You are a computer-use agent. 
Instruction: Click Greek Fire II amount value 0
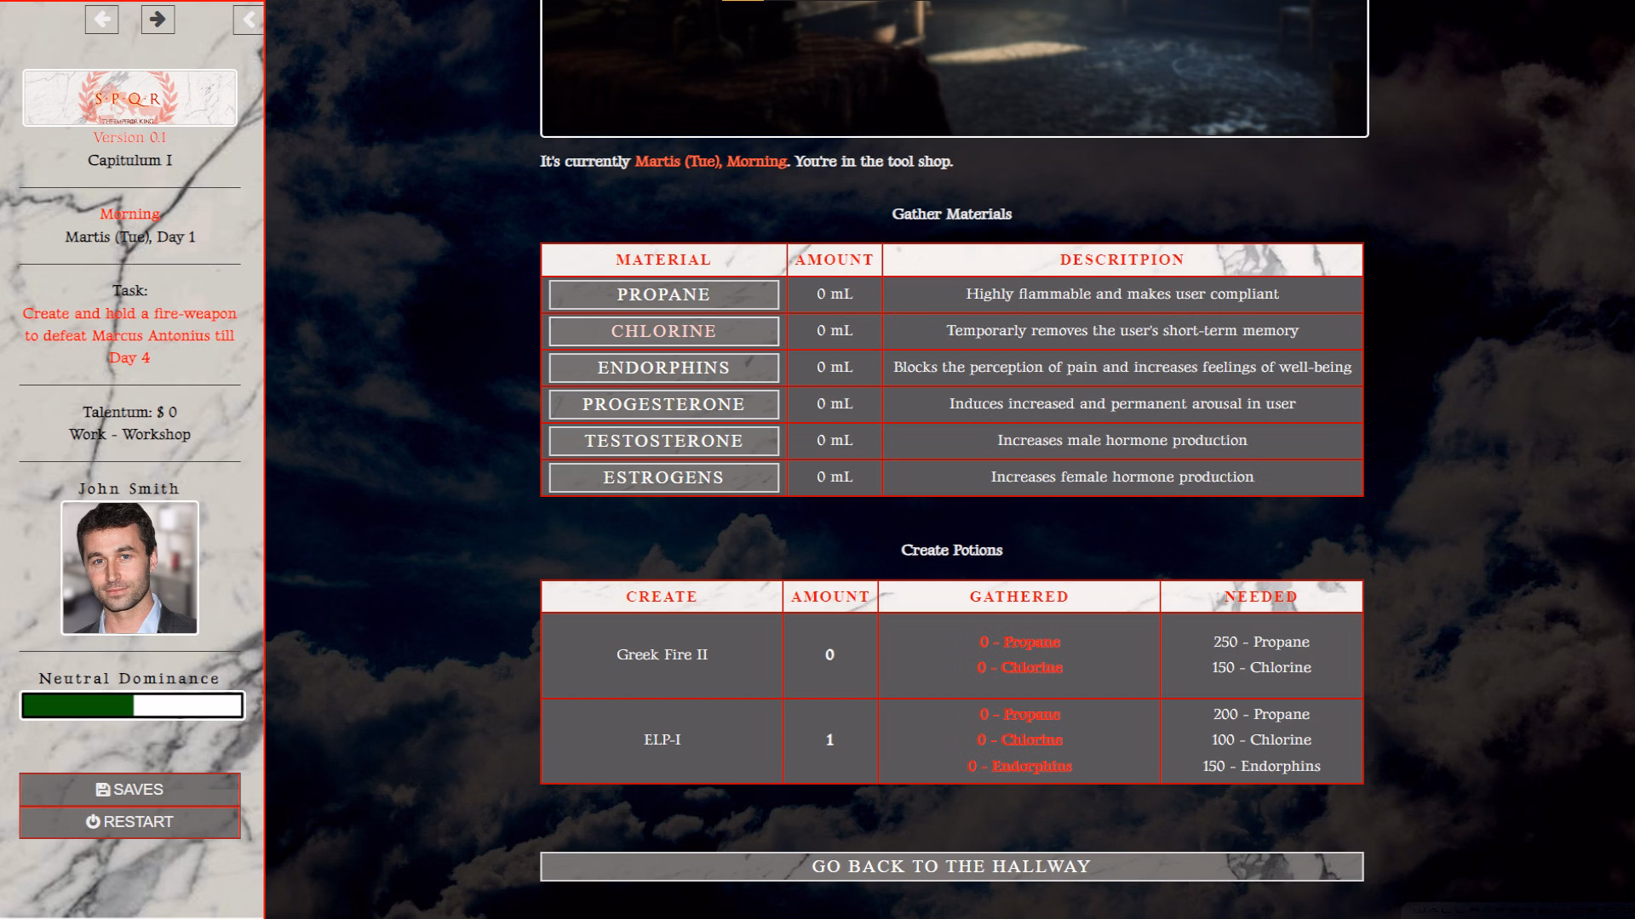829,654
